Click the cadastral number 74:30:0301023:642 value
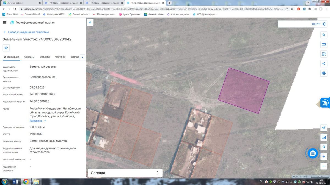 [42, 94]
